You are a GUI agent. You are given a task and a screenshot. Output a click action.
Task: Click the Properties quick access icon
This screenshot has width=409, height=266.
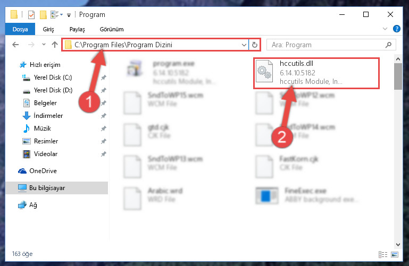click(x=31, y=14)
